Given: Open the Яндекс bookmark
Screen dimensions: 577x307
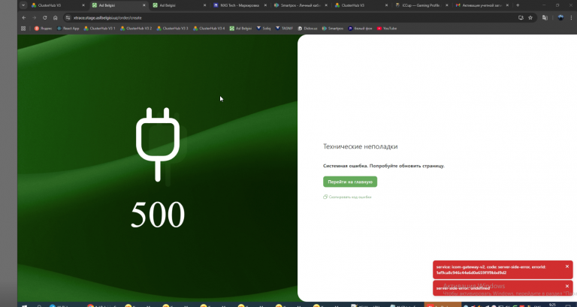Looking at the screenshot, I should click(43, 29).
